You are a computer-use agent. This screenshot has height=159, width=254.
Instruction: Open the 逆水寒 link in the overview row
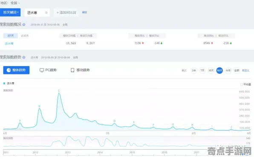click(9, 43)
